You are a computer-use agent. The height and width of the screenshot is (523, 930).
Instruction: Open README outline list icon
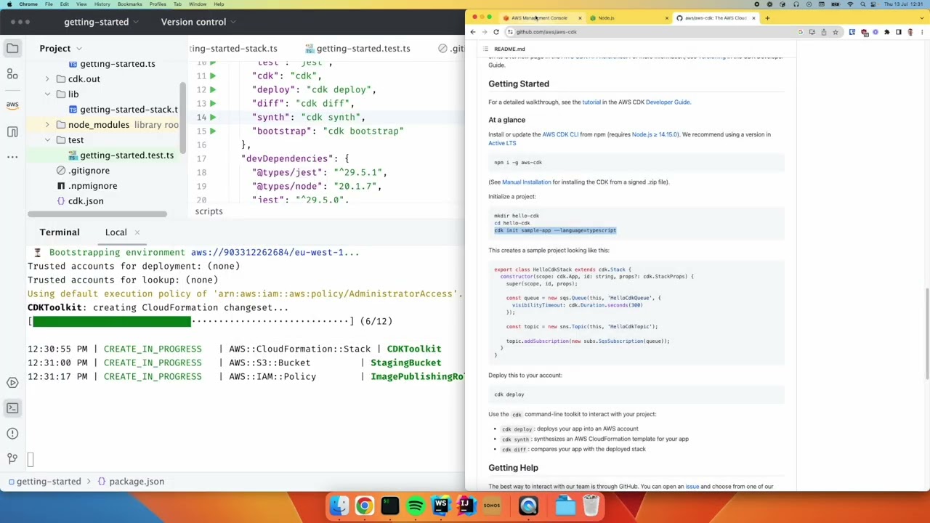tap(486, 49)
